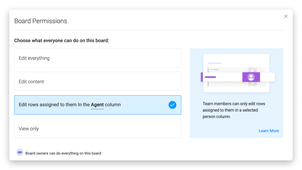Image resolution: width=302 pixels, height=170 pixels.
Task: Click the purple crown board owner icon
Action: (x=20, y=152)
